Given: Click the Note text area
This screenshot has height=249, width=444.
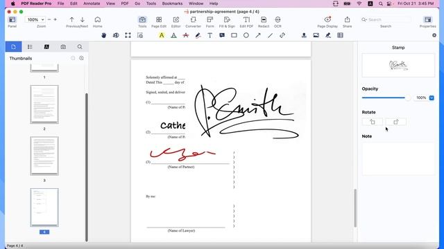Looking at the screenshot, I should tap(398, 158).
